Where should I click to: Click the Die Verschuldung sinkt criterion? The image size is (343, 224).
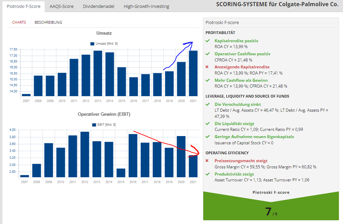pos(238,104)
